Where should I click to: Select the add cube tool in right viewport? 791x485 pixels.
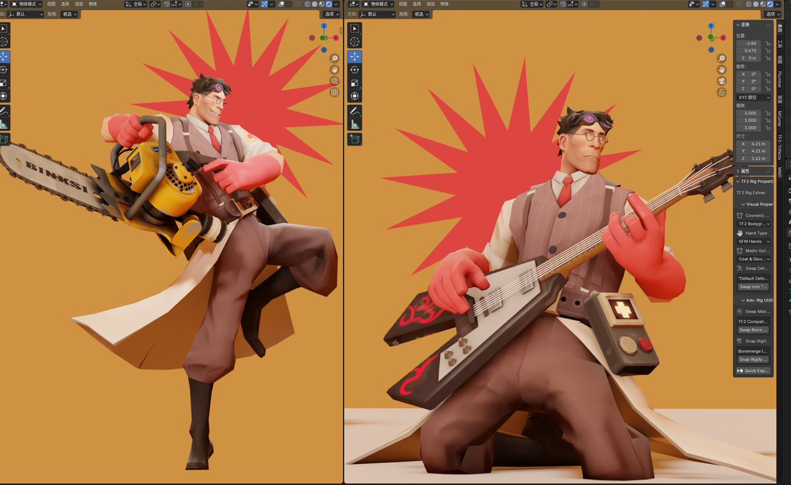(x=355, y=139)
